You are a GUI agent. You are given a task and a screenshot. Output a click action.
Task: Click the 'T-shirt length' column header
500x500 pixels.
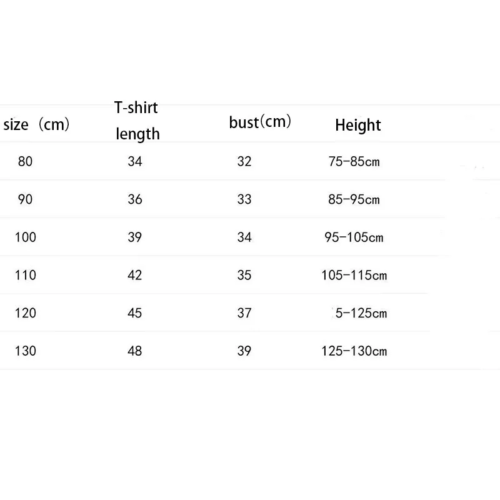pos(137,121)
